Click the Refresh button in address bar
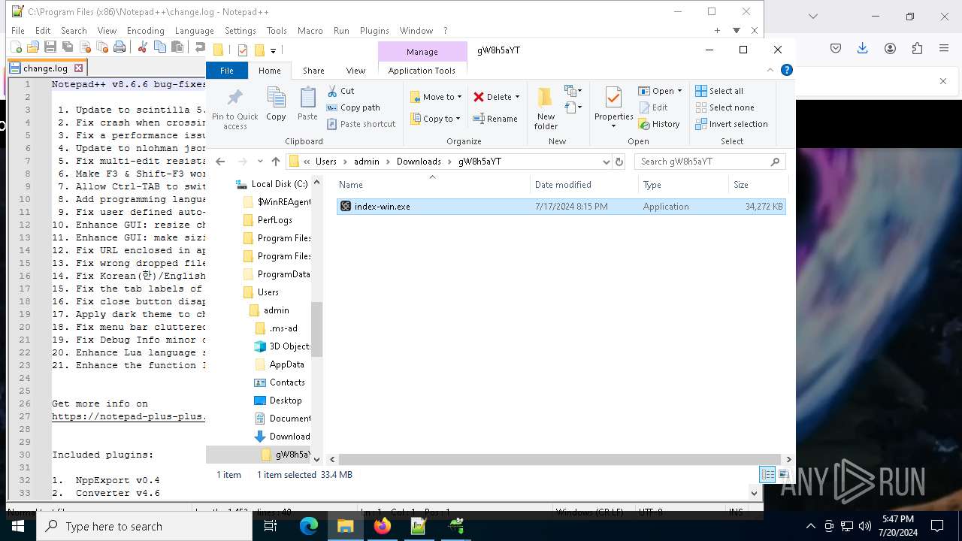This screenshot has height=541, width=962. [x=619, y=162]
